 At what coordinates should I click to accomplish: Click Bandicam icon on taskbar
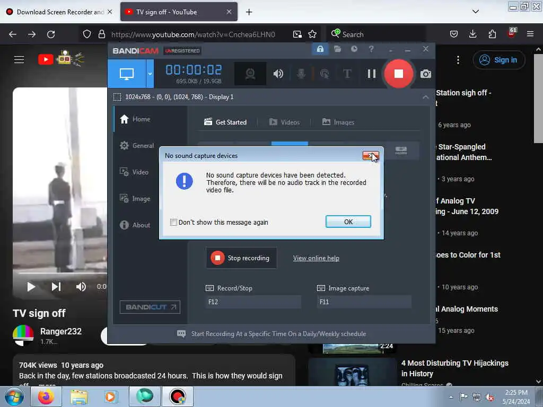177,396
